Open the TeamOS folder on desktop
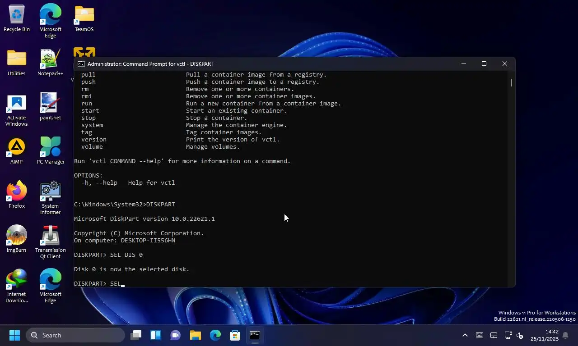Screen dimensions: 578x346 click(84, 18)
